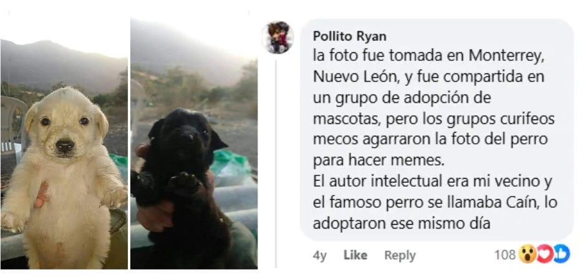Image resolution: width=583 pixels, height=277 pixels.
Task: Open the 4y comment timestamp
Action: (x=319, y=255)
